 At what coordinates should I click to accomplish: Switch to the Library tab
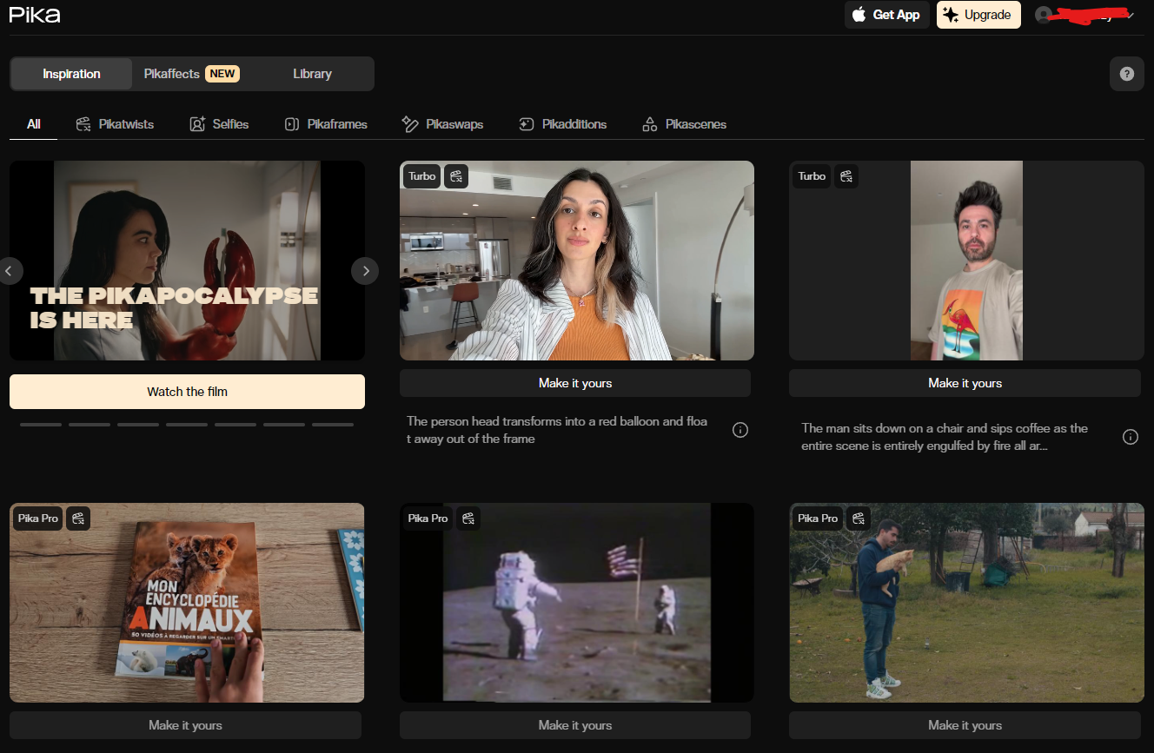[x=312, y=74]
